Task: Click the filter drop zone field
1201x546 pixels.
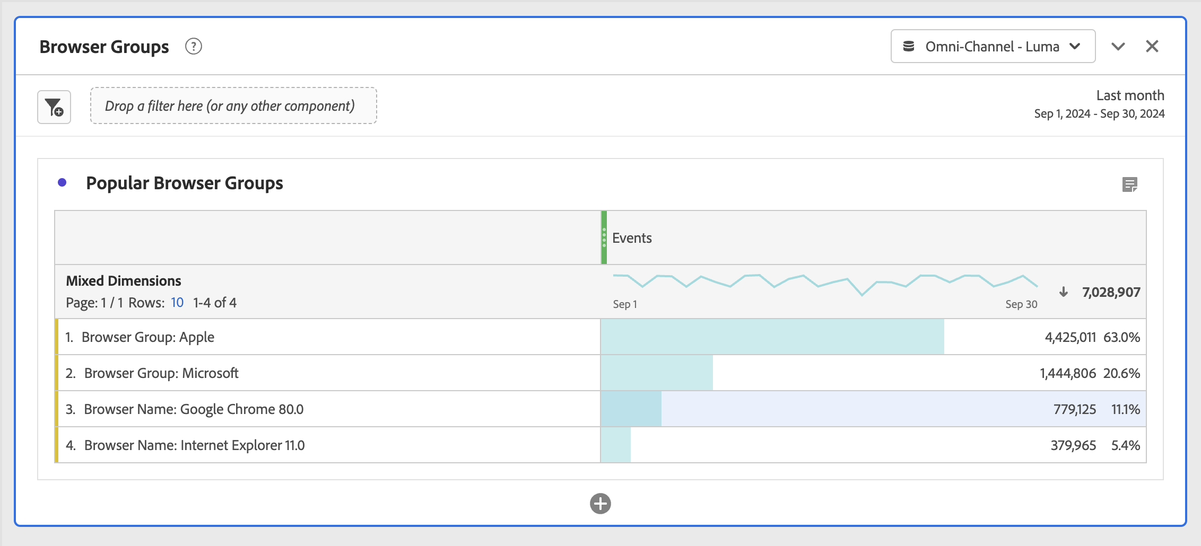Action: point(233,106)
